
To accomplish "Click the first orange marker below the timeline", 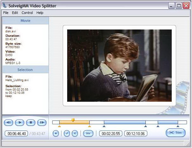I will 59,126.
